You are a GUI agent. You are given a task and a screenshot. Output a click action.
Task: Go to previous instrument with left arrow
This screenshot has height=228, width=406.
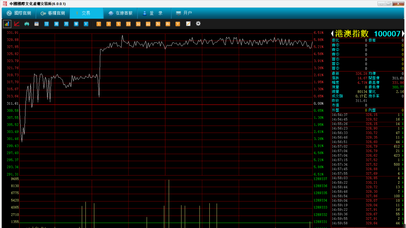332,33
